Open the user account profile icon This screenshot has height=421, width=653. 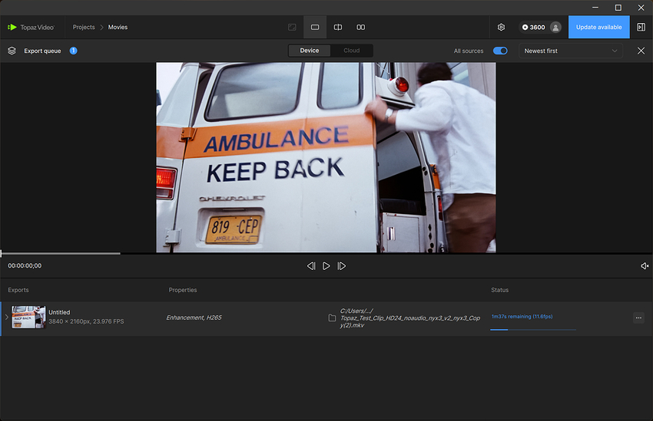(555, 27)
